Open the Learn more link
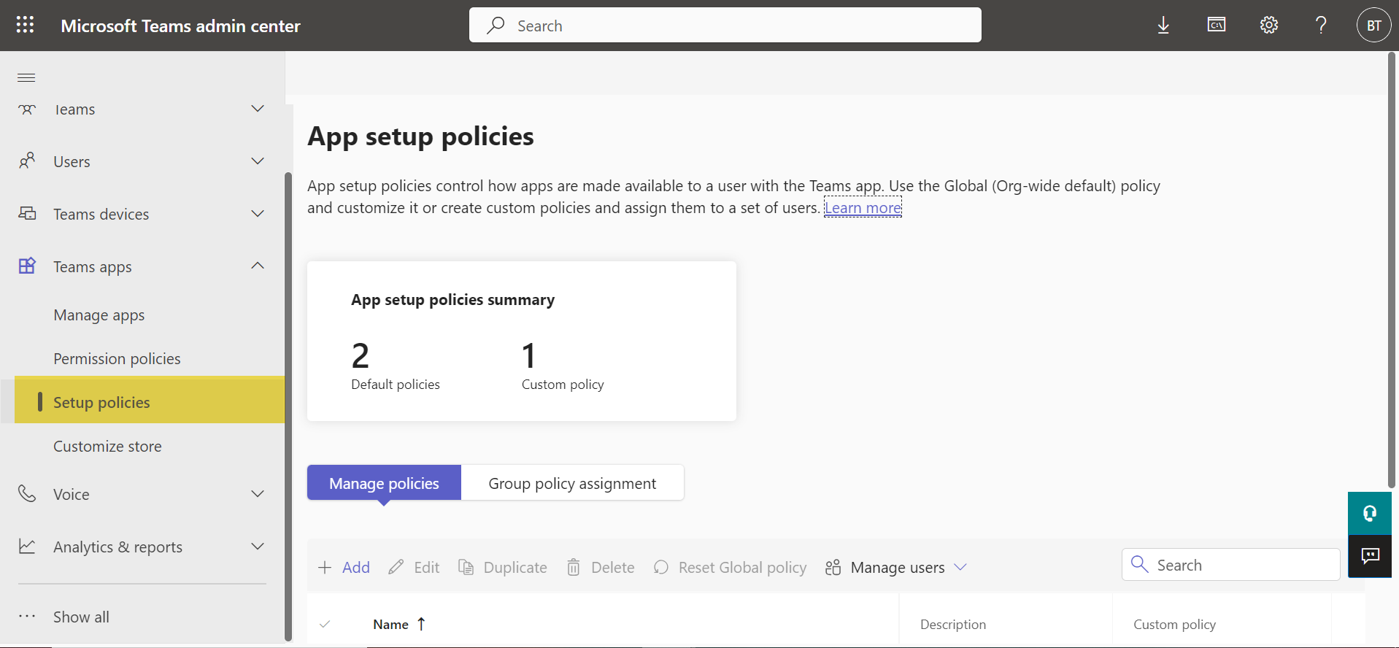 [863, 208]
